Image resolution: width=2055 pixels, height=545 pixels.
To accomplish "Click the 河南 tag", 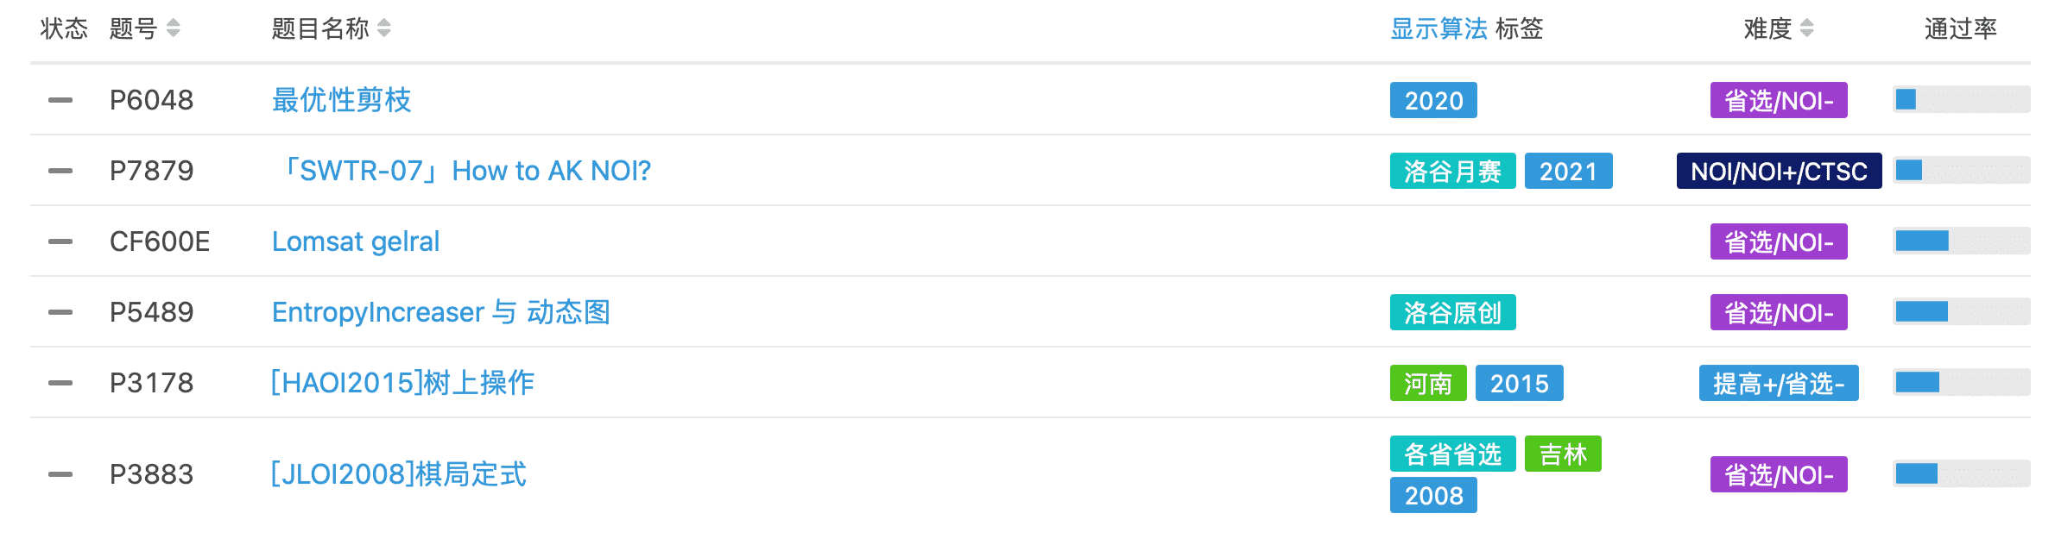I will coord(1428,383).
